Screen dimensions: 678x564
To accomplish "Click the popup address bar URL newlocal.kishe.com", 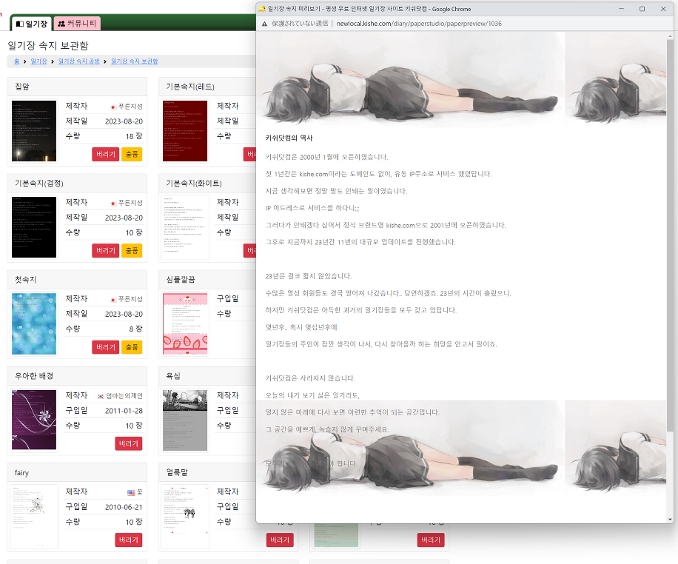I will 419,24.
